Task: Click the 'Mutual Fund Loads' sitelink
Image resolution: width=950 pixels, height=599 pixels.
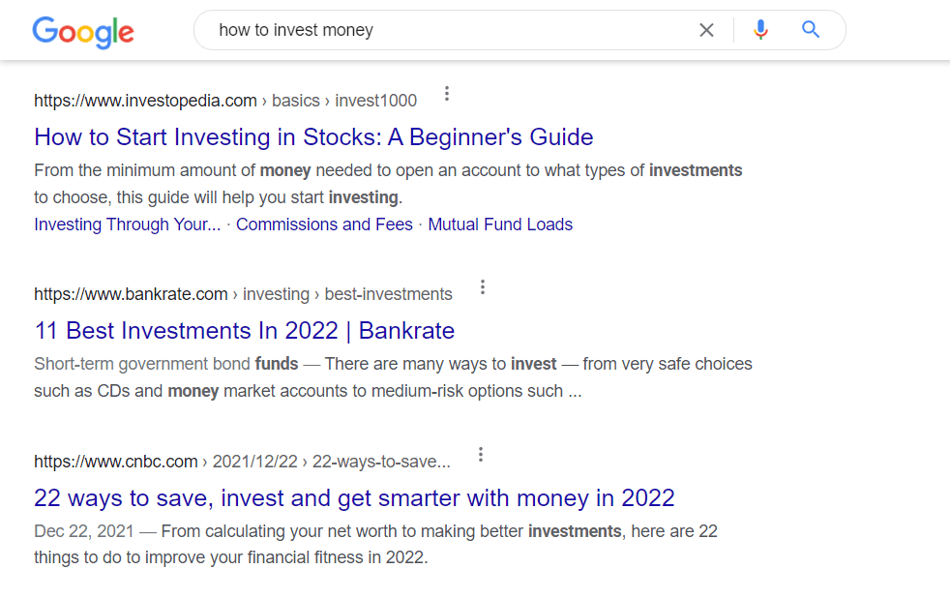Action: pyautogui.click(x=500, y=224)
